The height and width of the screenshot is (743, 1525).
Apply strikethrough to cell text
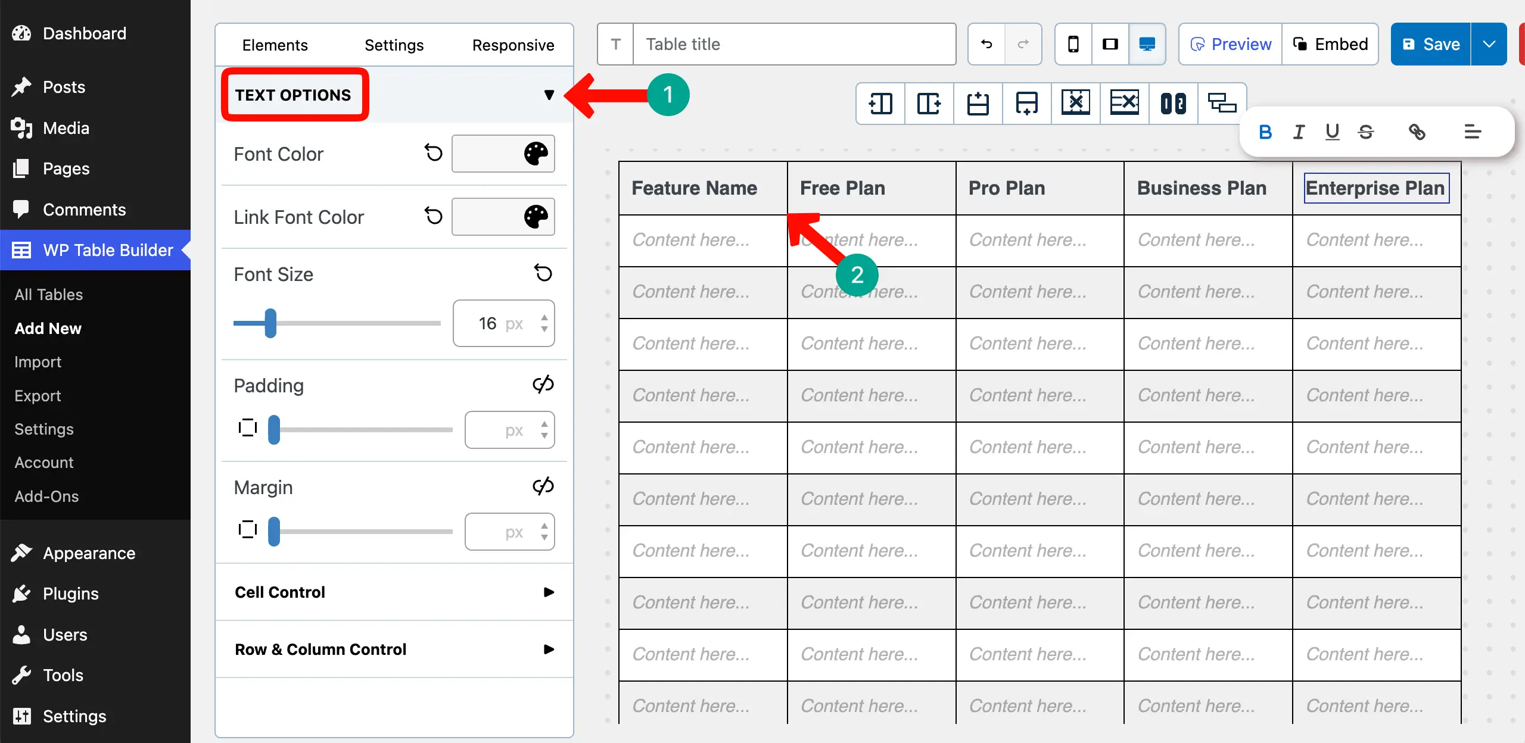click(1366, 132)
